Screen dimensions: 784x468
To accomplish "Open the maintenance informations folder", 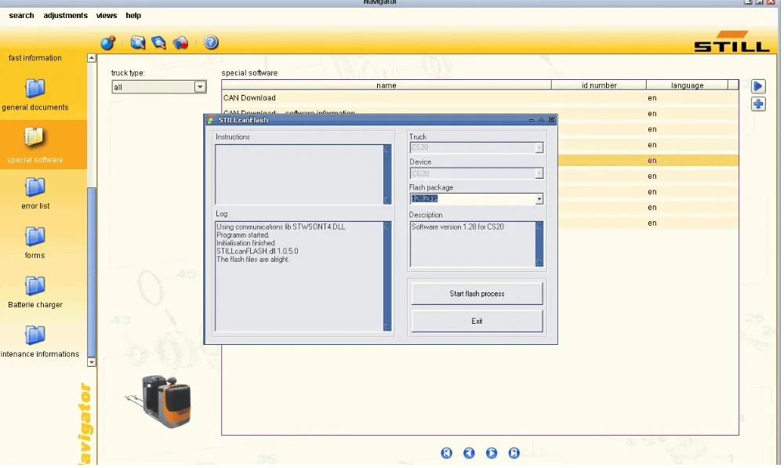I will pos(39,342).
